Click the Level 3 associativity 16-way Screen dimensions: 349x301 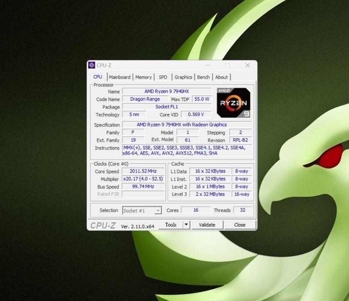242,194
